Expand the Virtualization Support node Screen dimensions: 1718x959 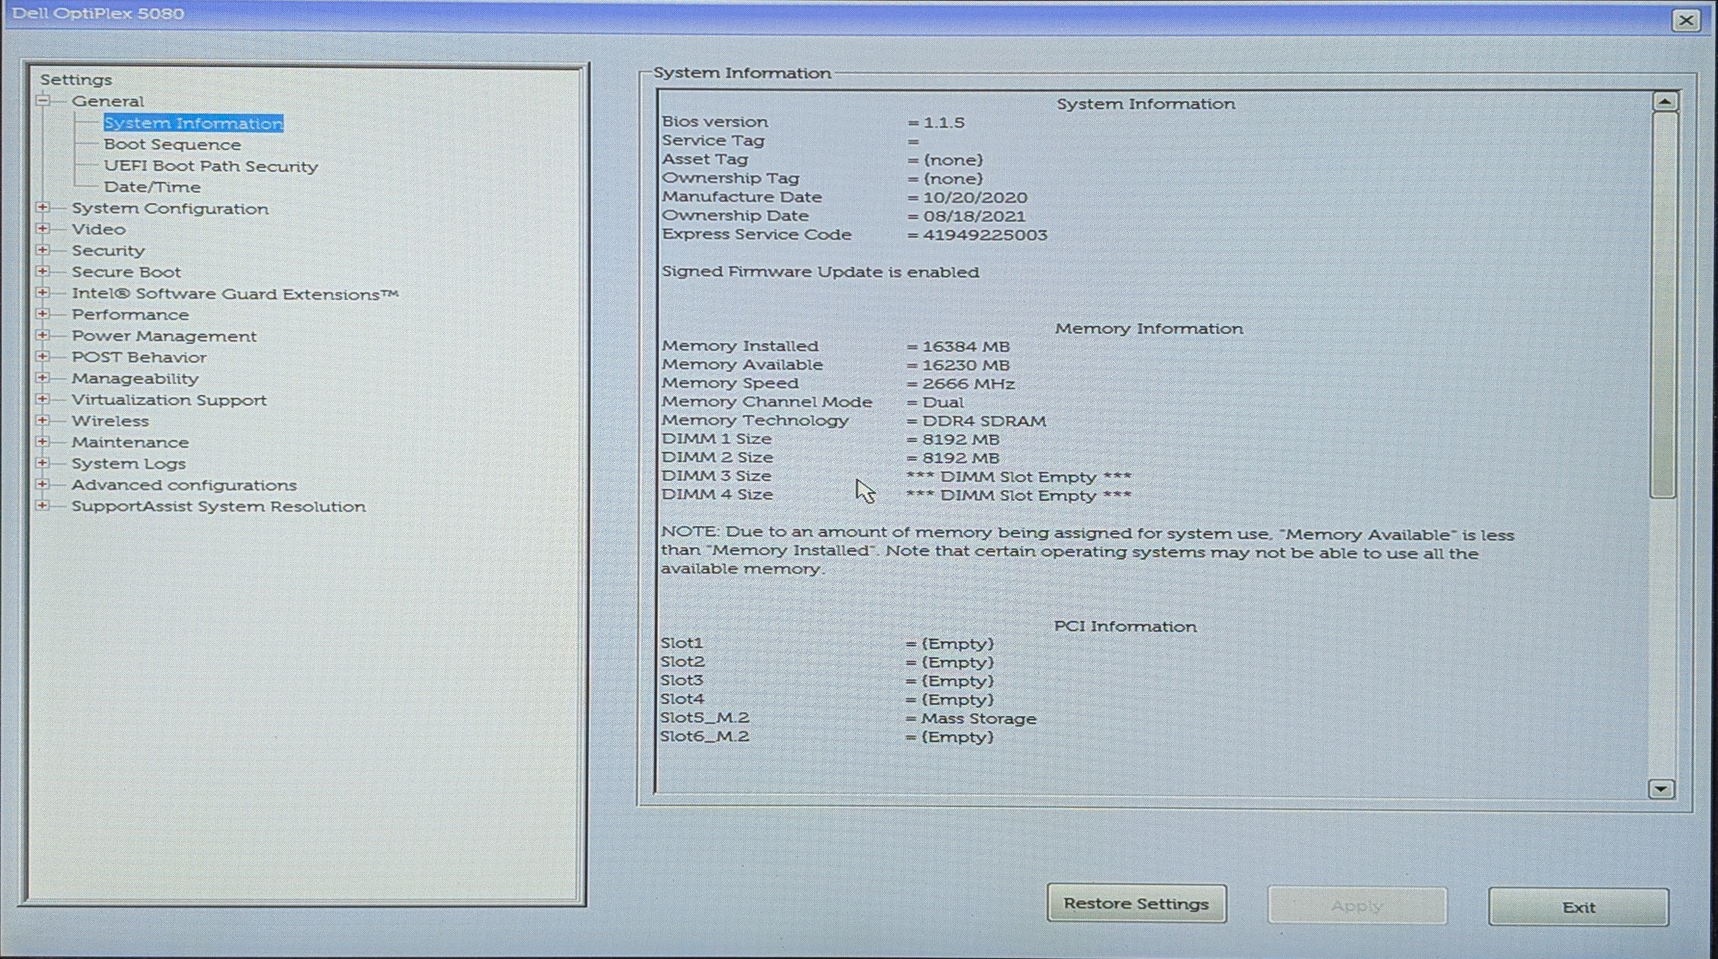click(43, 399)
